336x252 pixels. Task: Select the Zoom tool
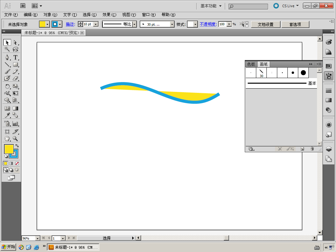click(x=15, y=139)
